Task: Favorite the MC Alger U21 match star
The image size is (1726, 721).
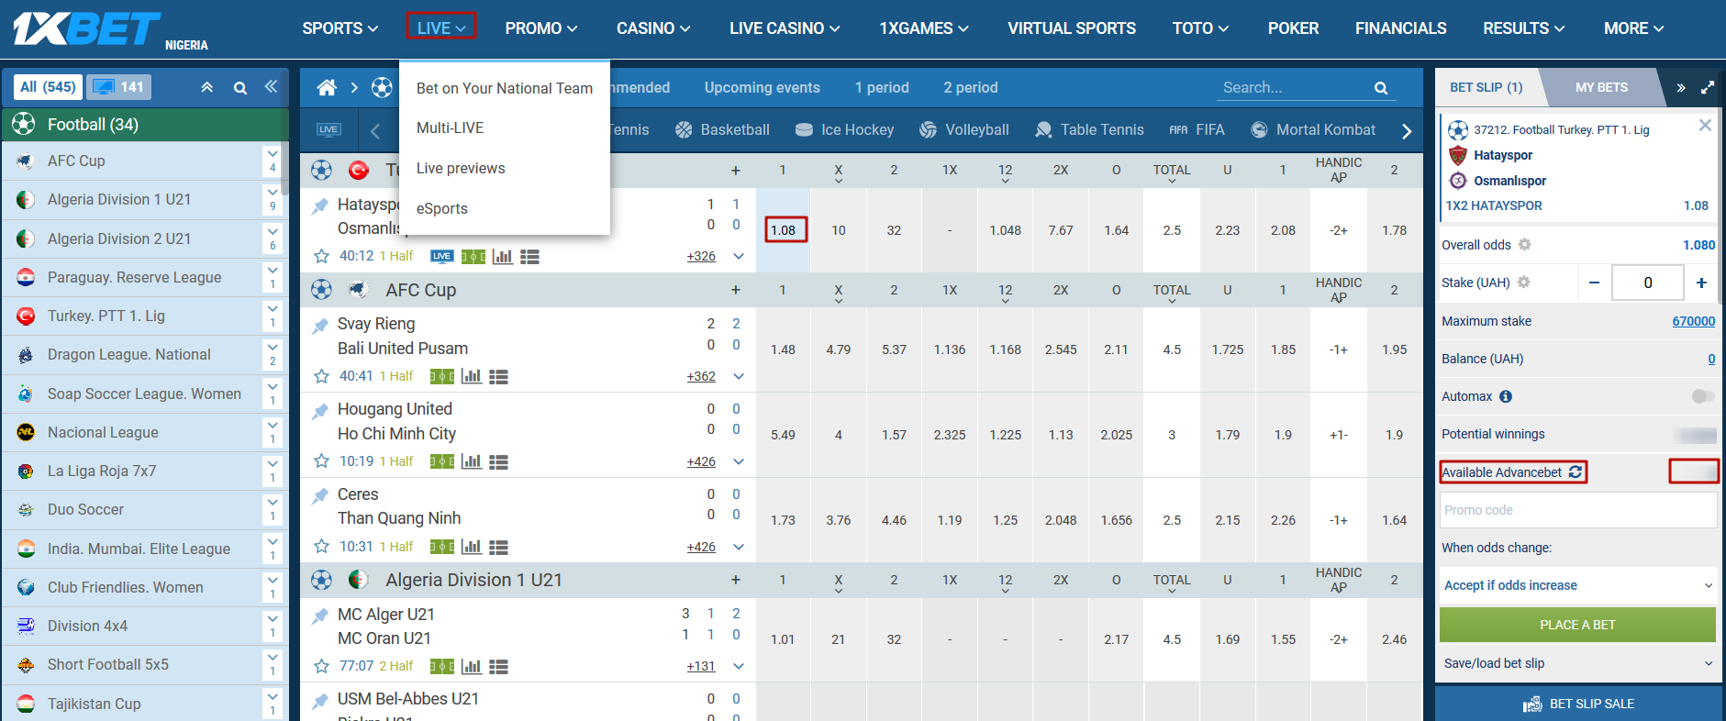Action: point(321,666)
